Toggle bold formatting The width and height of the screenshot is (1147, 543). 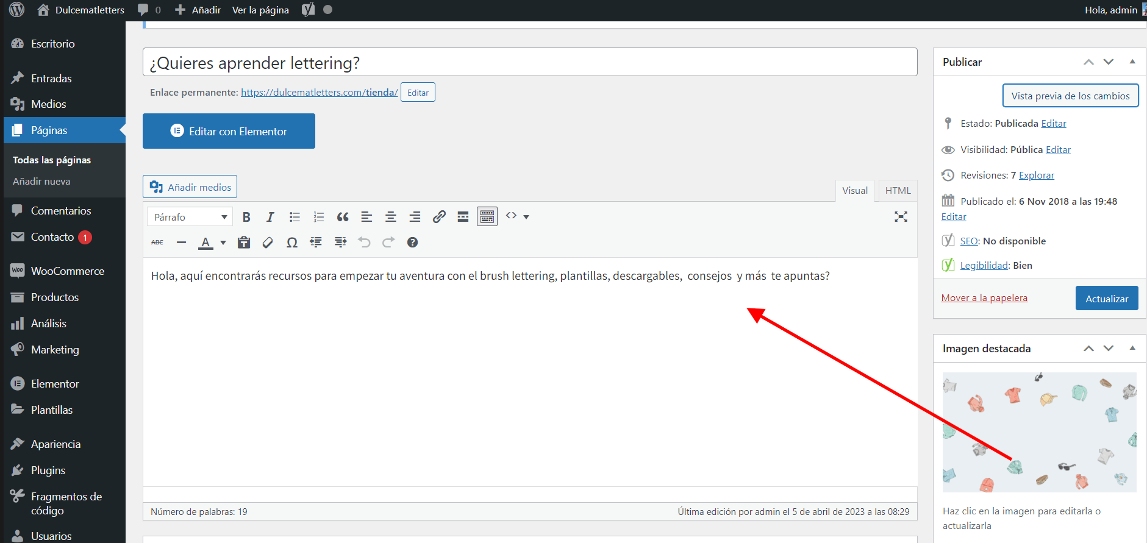246,217
